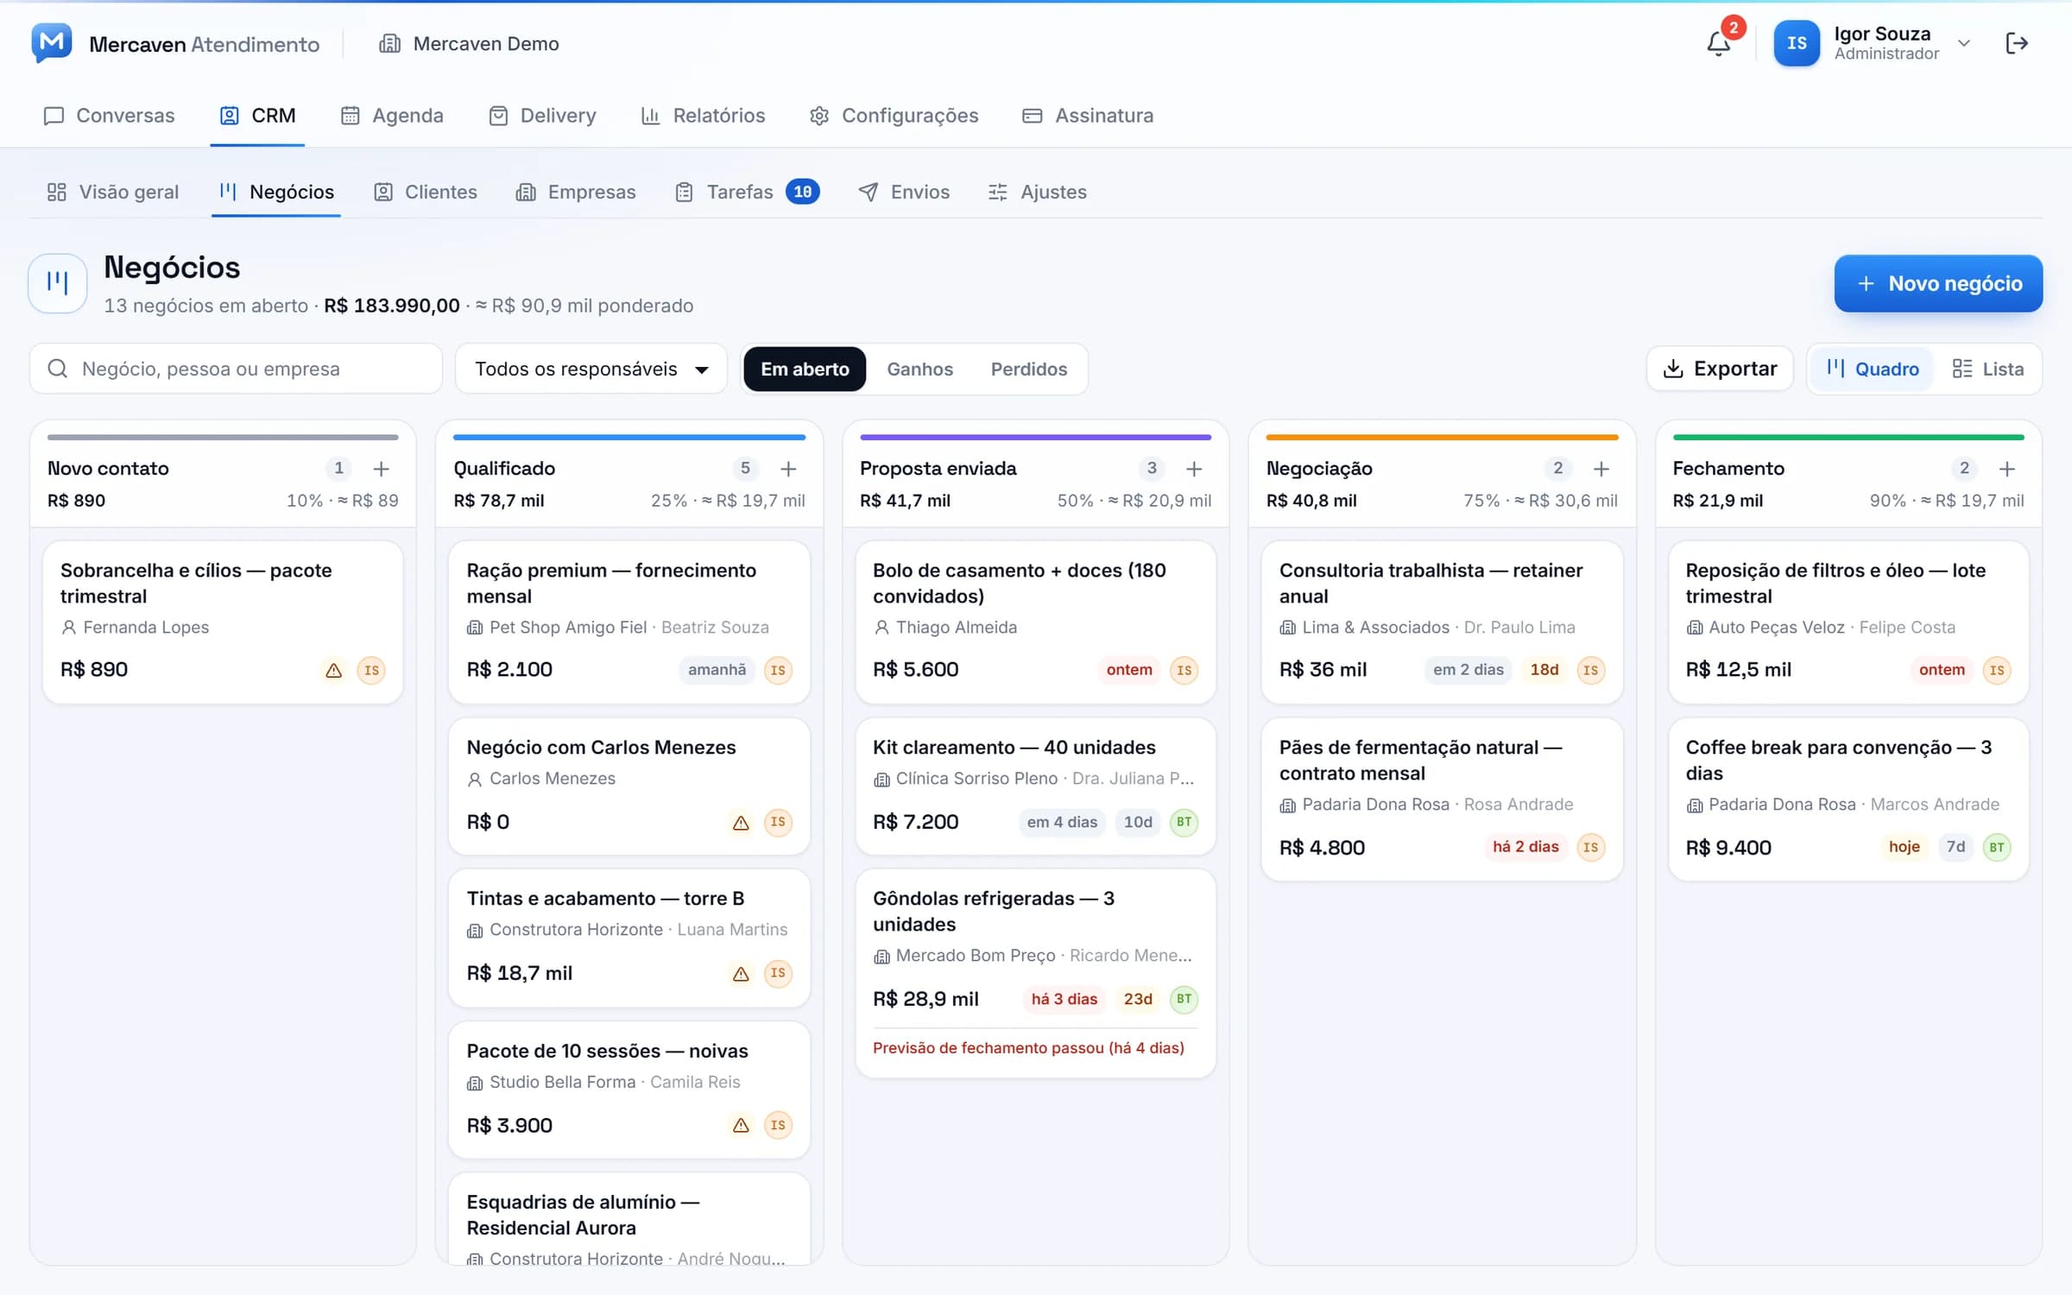Open the Mercaven Demo company selector
The image size is (2072, 1295).
(x=469, y=43)
